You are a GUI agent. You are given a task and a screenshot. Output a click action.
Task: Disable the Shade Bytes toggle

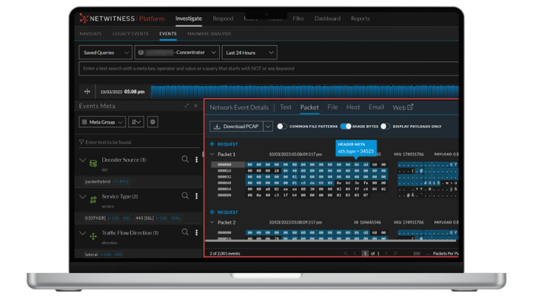[x=346, y=127]
